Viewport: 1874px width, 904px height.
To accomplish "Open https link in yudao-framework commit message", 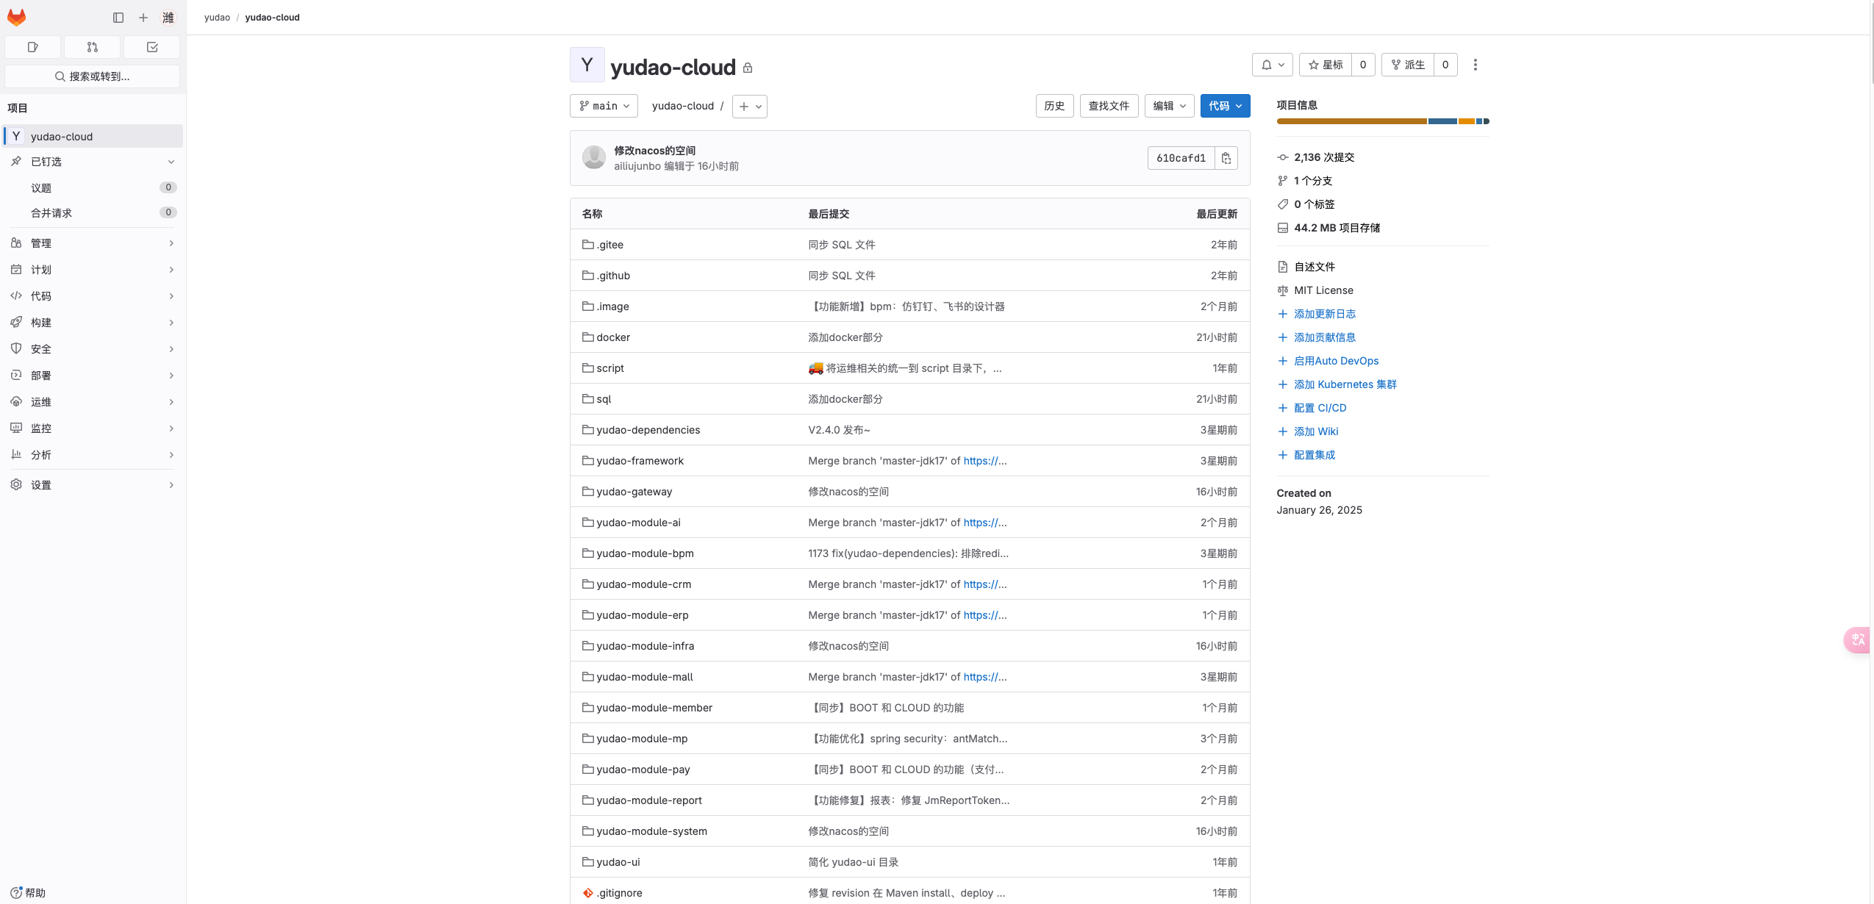I will coord(985,461).
